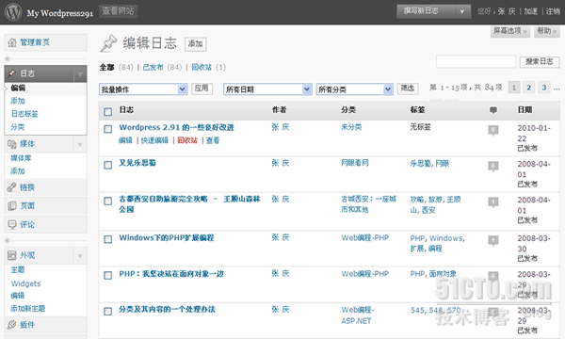The height and width of the screenshot is (339, 565).
Task: Click the 网眼看网 category link
Action: [x=355, y=163]
